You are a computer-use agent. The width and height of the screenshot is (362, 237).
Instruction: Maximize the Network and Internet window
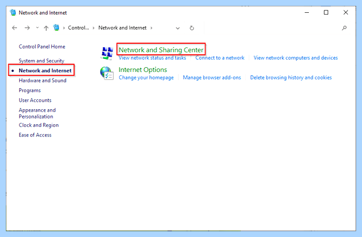326,12
